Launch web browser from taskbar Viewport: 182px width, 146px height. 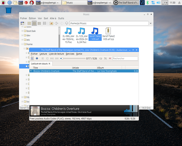[9, 2]
